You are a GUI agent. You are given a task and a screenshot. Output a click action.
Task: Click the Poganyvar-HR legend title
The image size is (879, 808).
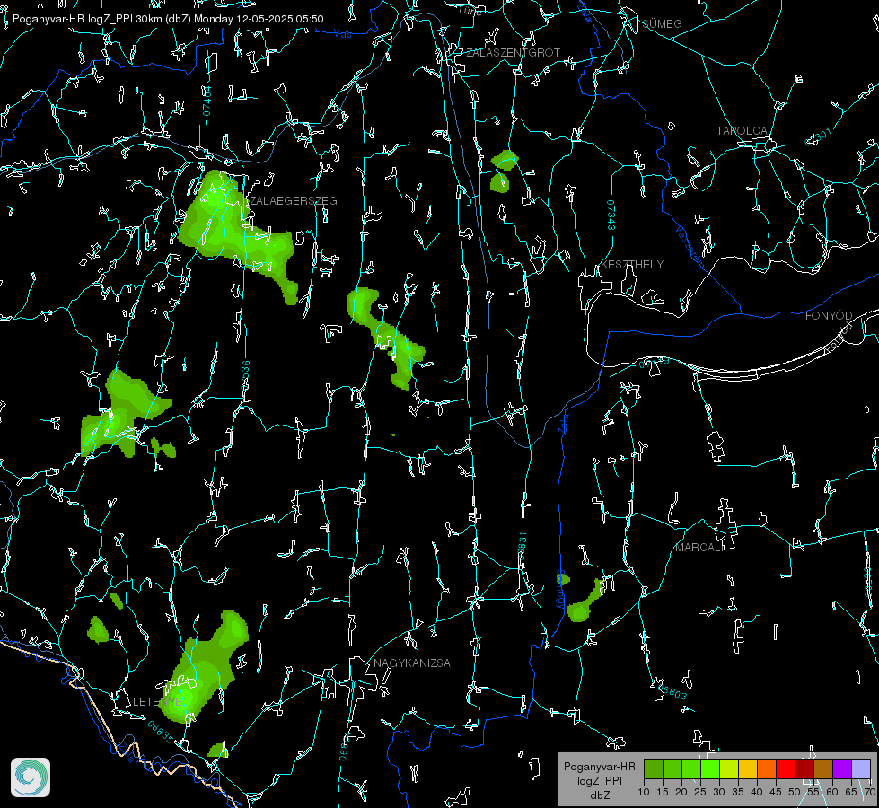[x=600, y=767]
